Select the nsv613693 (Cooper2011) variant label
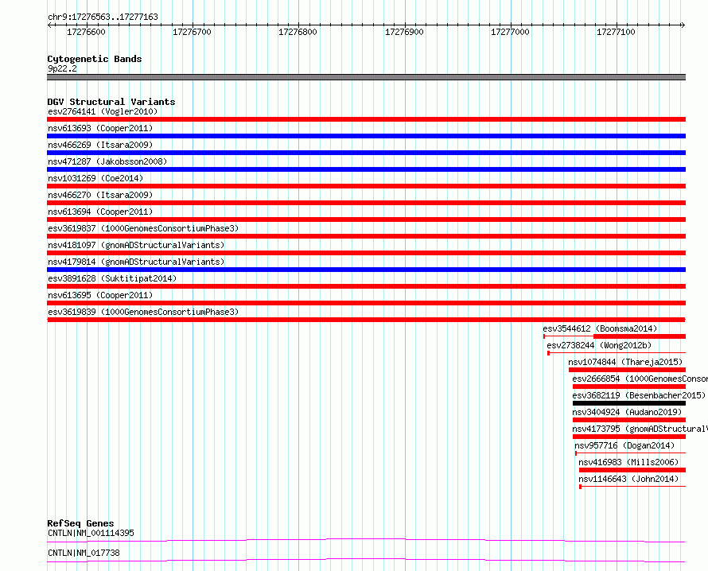 pyautogui.click(x=100, y=128)
